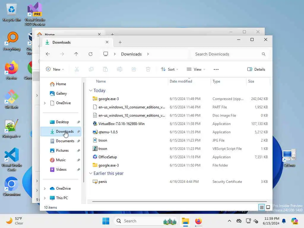This screenshot has width=304, height=228.
Task: Refresh the Downloads folder view
Action: (x=91, y=54)
